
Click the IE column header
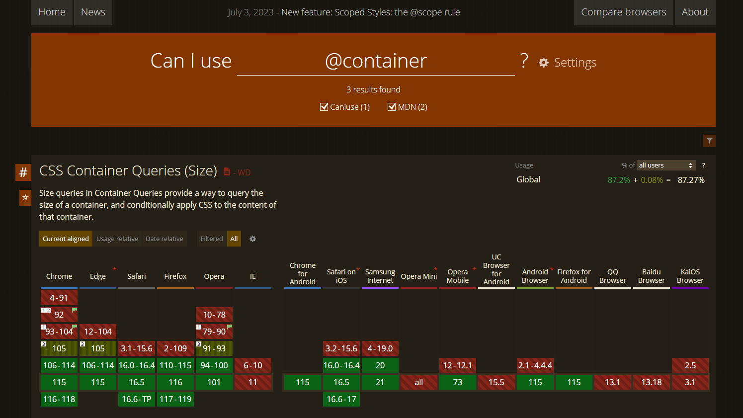(253, 276)
